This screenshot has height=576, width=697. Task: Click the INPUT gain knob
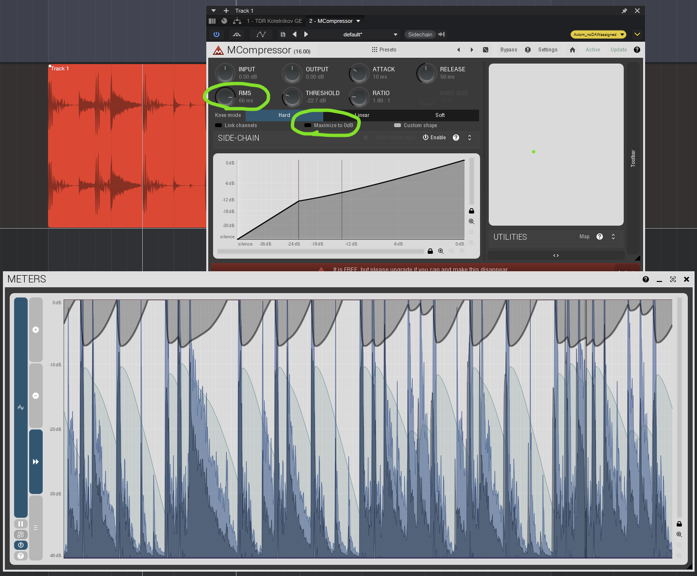pos(225,73)
